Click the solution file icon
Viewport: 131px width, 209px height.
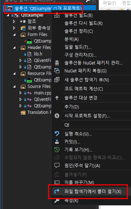[x=10, y=9]
